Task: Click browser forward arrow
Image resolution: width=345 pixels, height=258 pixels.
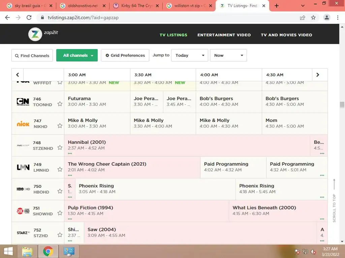Action: (18, 17)
